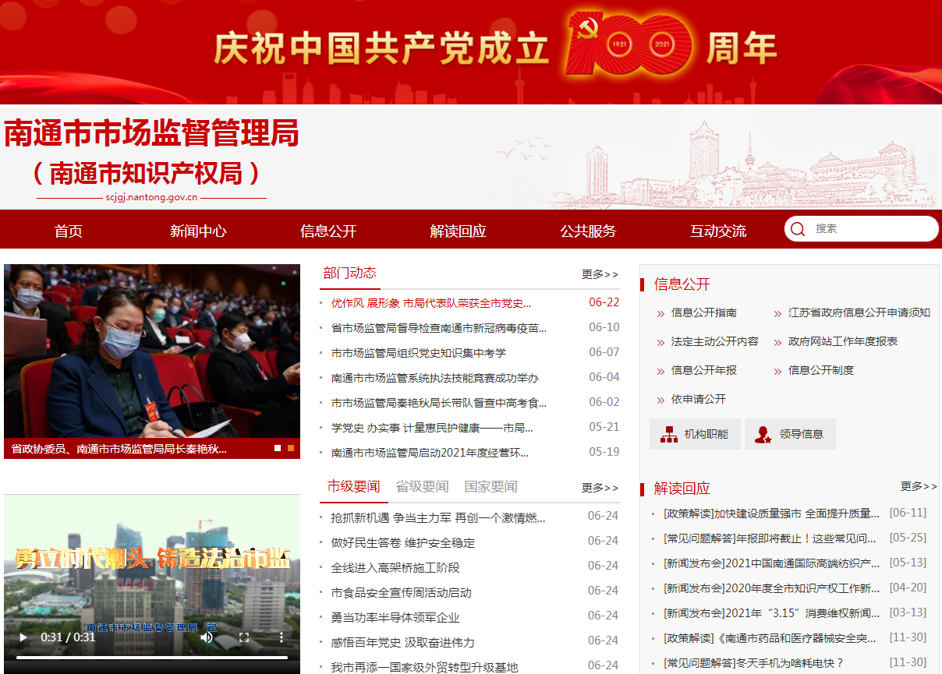
Task: Open article 南通市市场监管局启动2021年度经营
Action: tap(430, 453)
